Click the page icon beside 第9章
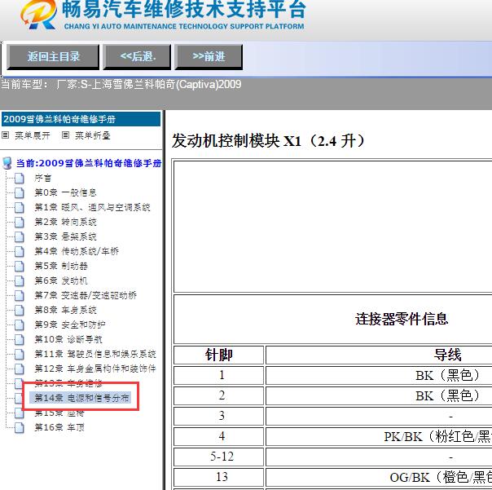 19,324
